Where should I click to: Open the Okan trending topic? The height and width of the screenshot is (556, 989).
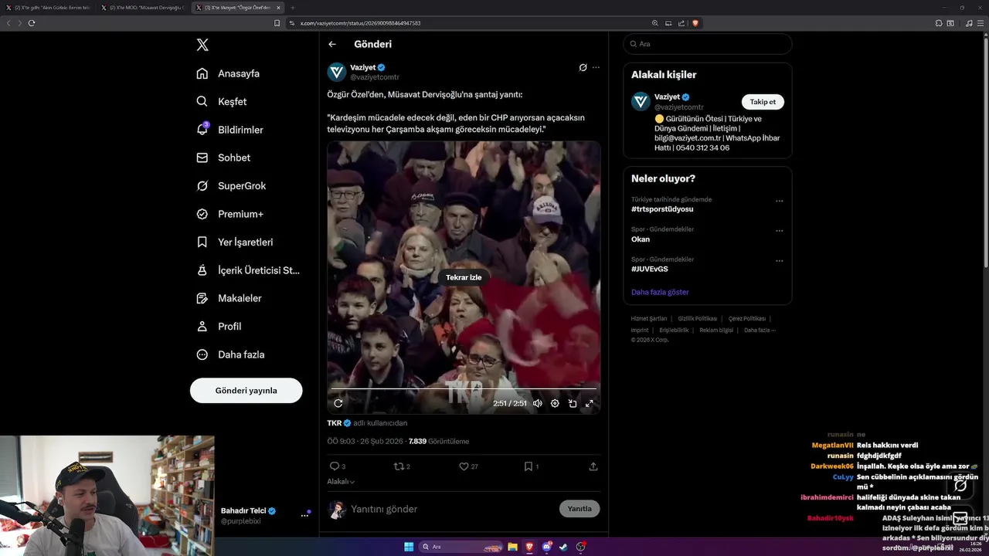tap(641, 239)
